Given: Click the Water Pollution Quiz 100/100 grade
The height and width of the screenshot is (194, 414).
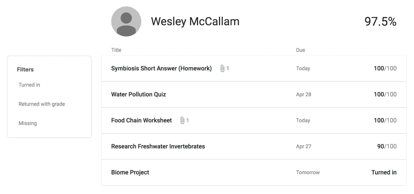Looking at the screenshot, I should 385,94.
